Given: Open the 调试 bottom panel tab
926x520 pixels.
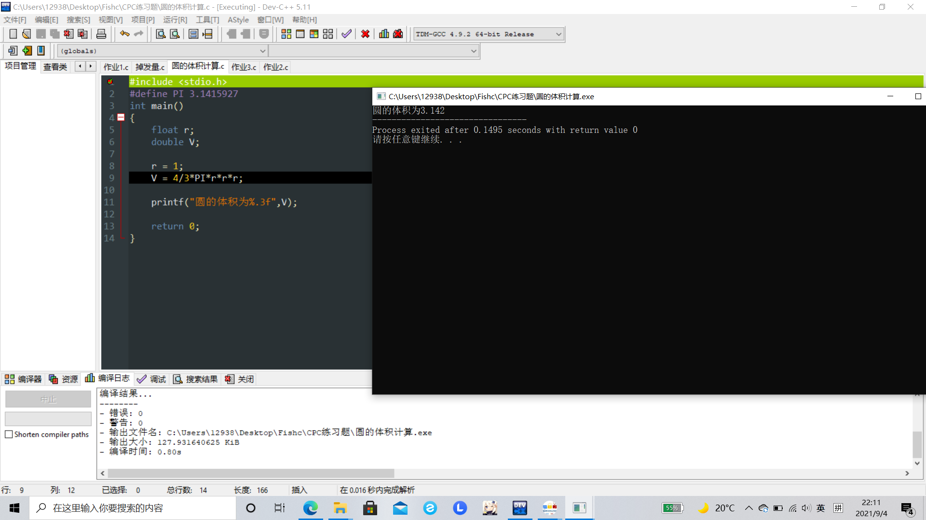Looking at the screenshot, I should click(151, 379).
